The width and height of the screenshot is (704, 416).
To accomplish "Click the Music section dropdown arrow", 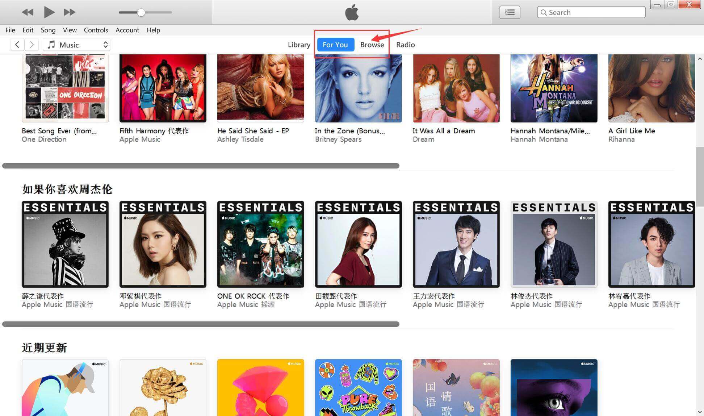I will (x=106, y=45).
